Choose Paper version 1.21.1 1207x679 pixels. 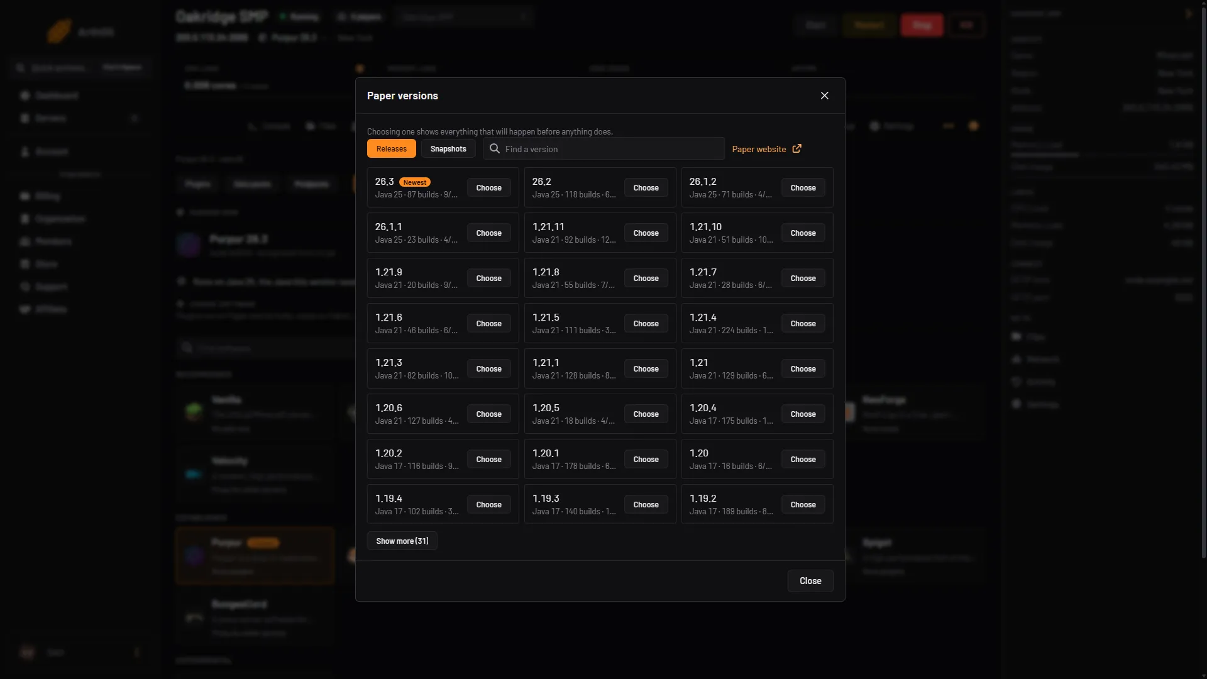[x=646, y=369]
